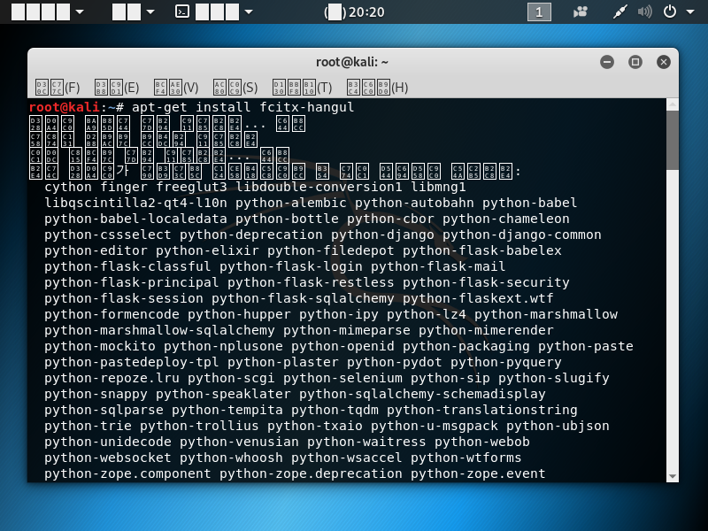Viewport: 708px width, 531px height.
Task: Click 'python-paste' package name
Action: tap(586, 346)
